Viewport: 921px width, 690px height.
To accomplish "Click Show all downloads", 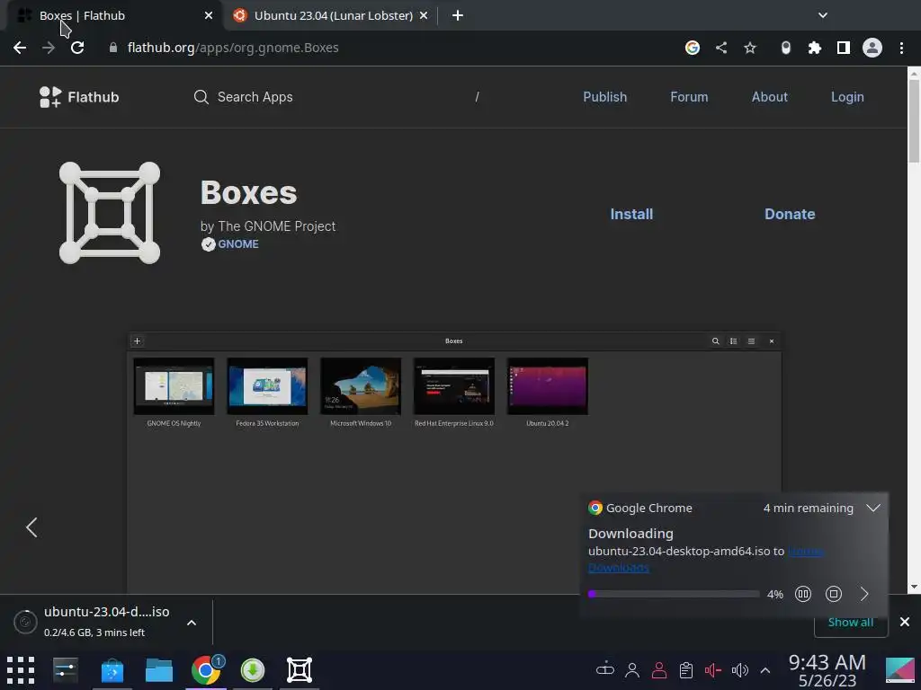I will [x=850, y=622].
